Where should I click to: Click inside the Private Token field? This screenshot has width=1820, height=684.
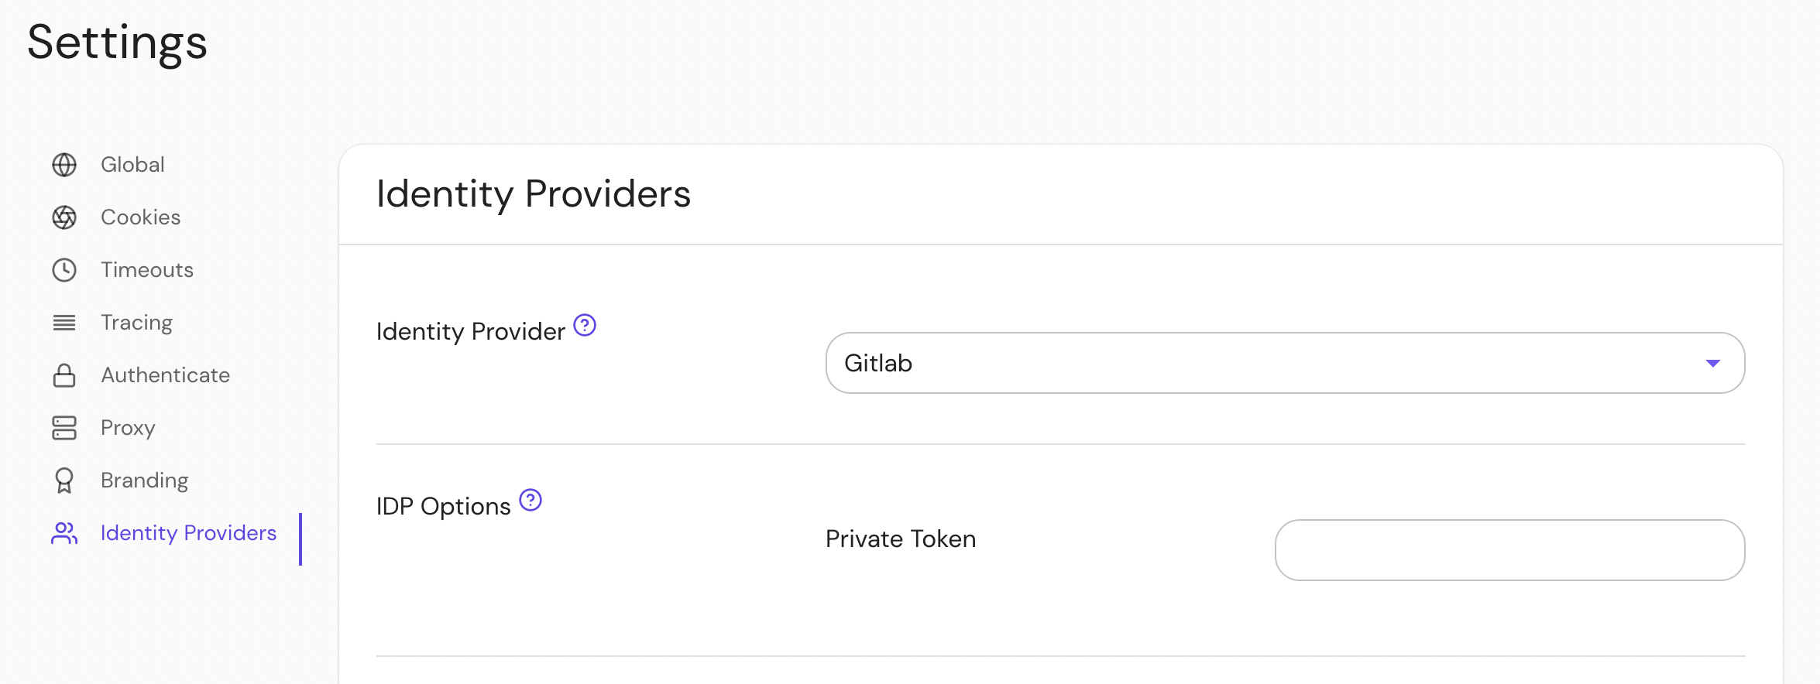coord(1509,549)
